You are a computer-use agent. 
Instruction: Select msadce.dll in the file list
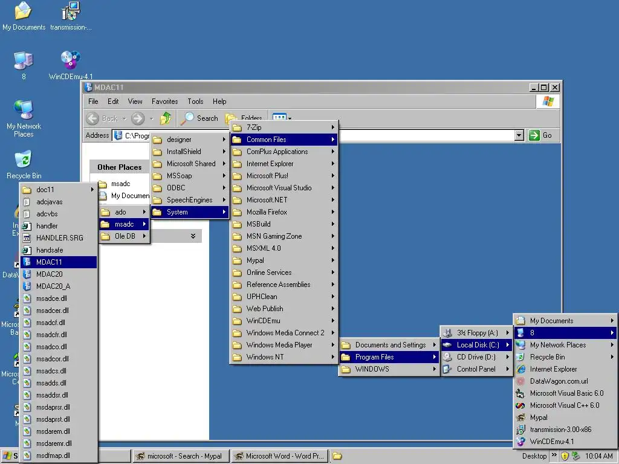coord(59,298)
